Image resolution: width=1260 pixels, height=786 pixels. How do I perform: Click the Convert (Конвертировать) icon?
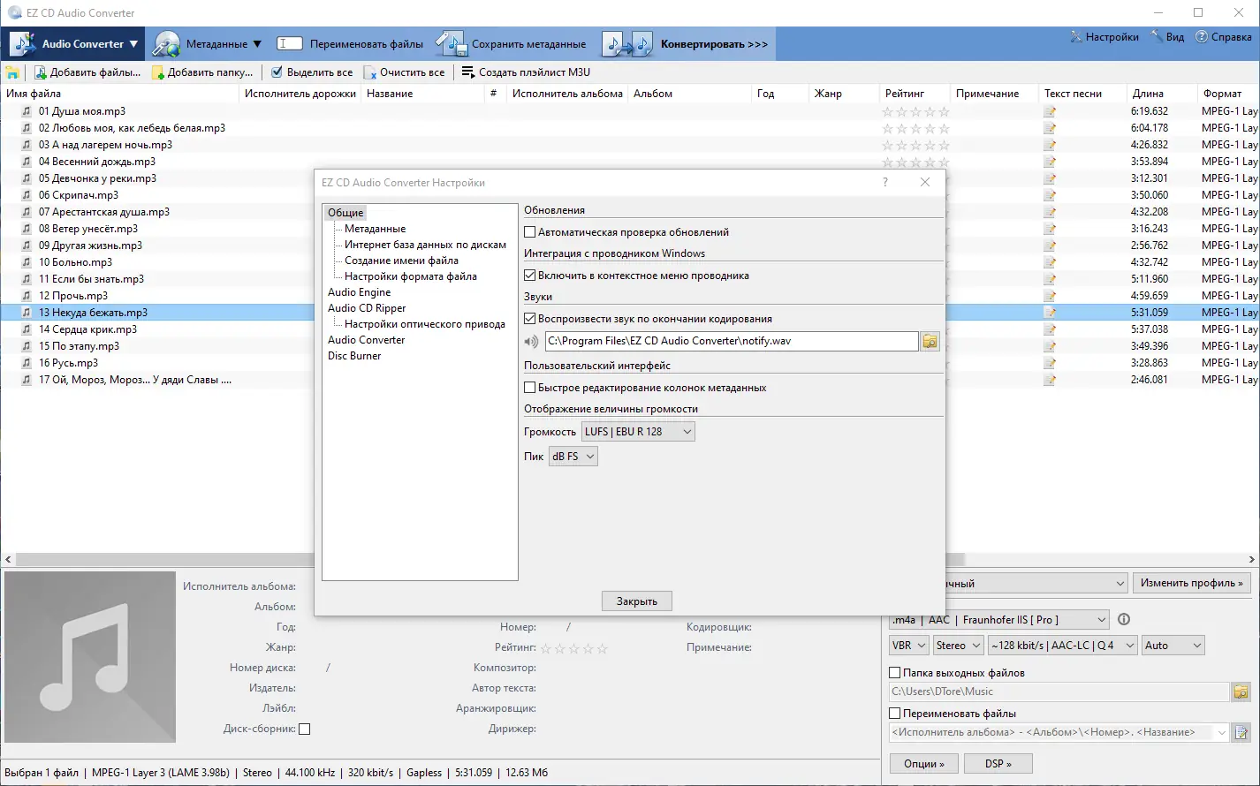click(628, 43)
